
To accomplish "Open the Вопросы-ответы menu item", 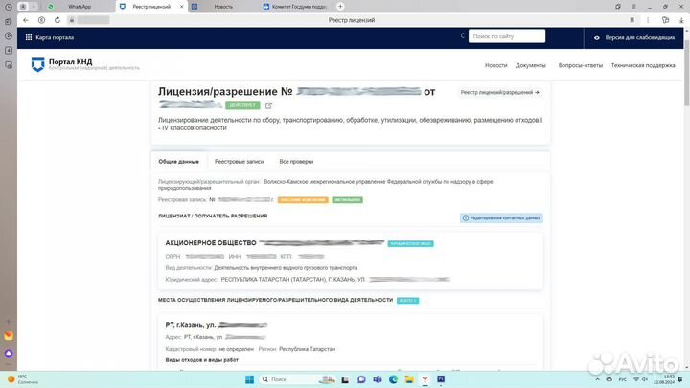I will click(581, 65).
